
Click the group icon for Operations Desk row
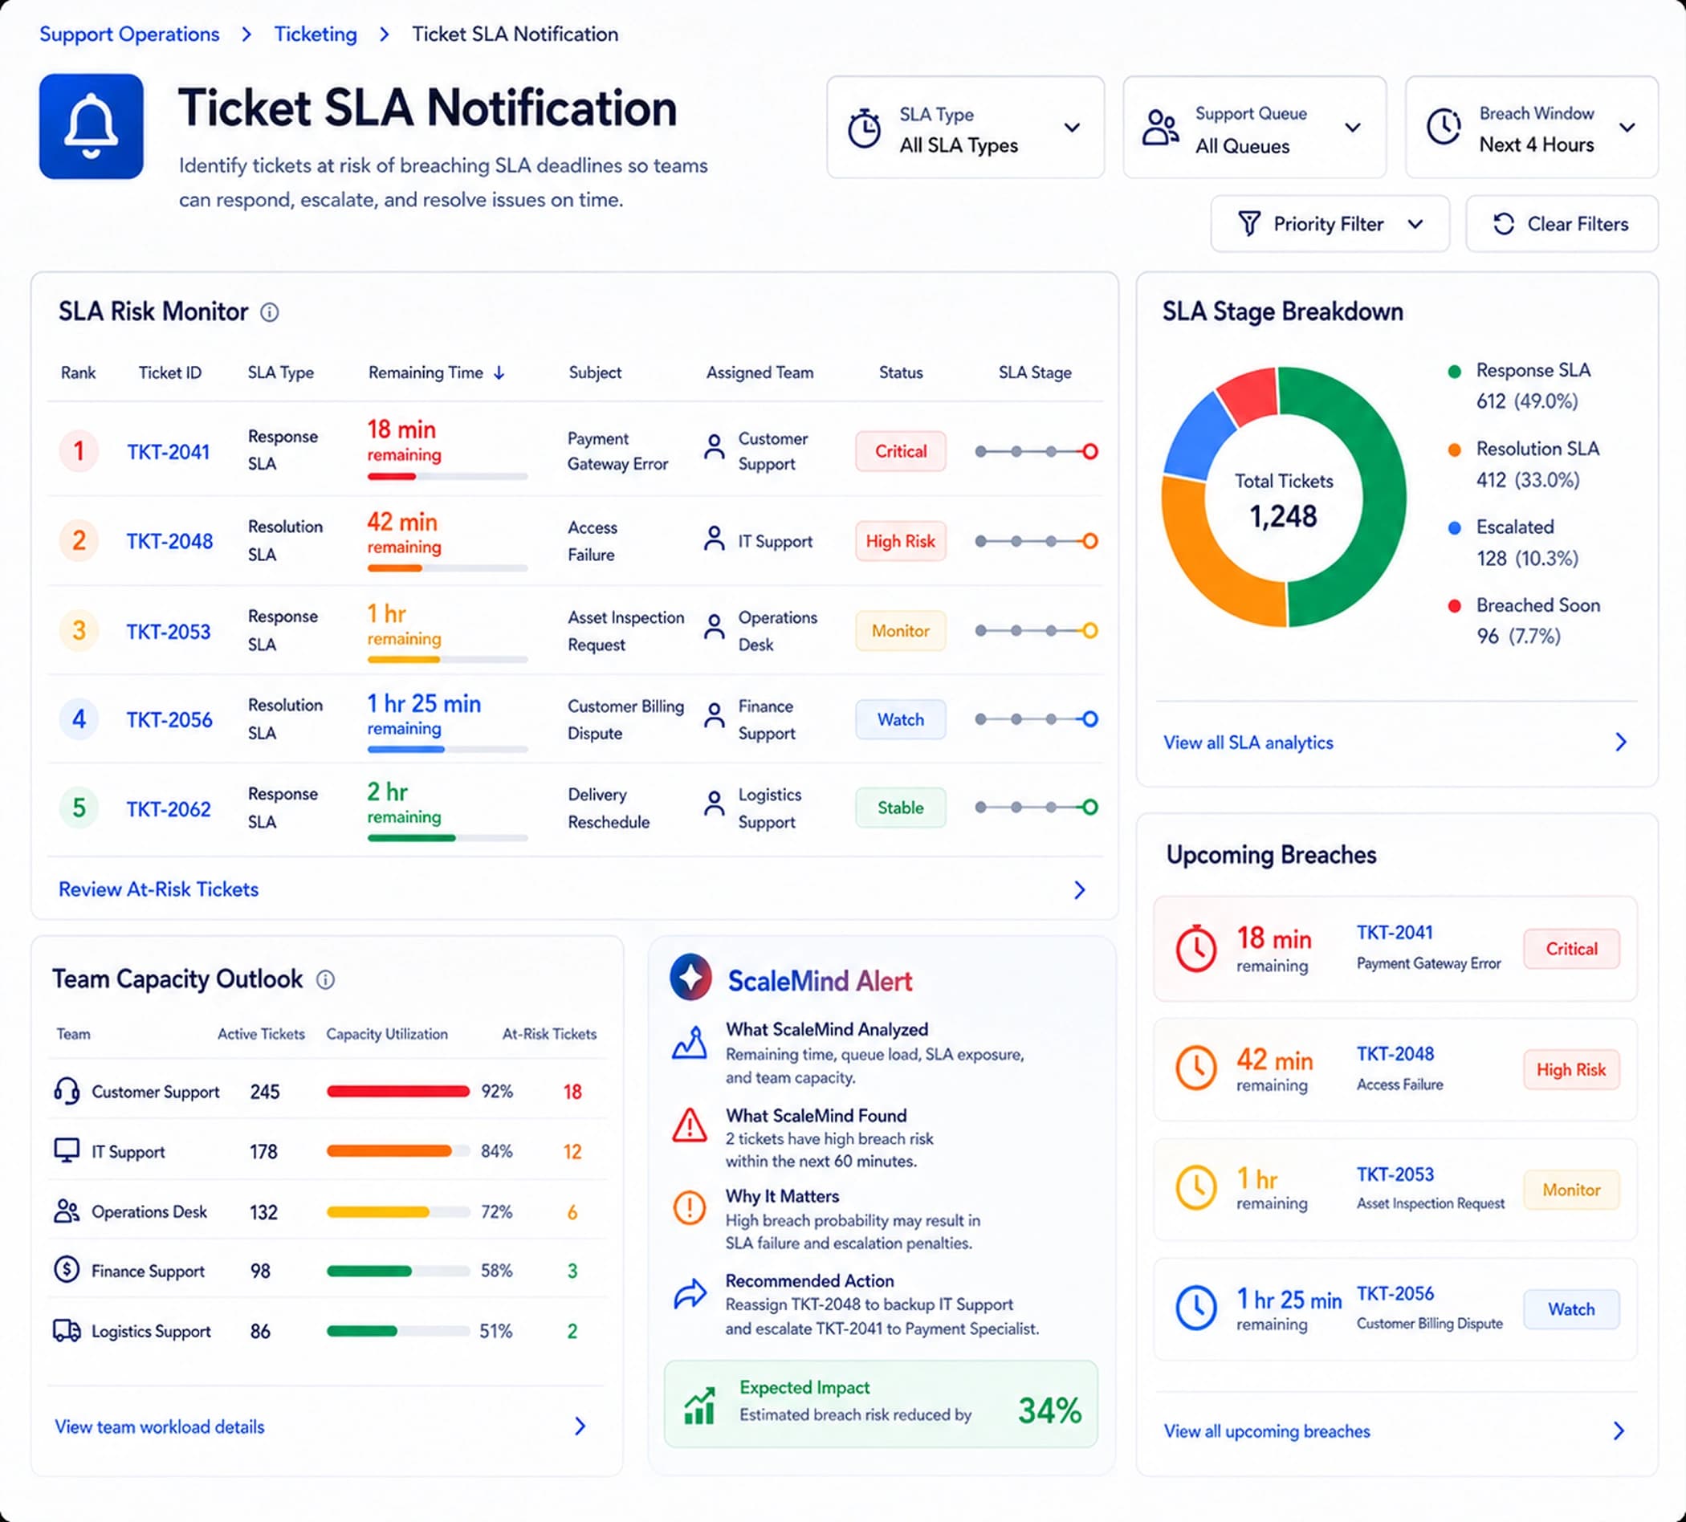tap(67, 1211)
